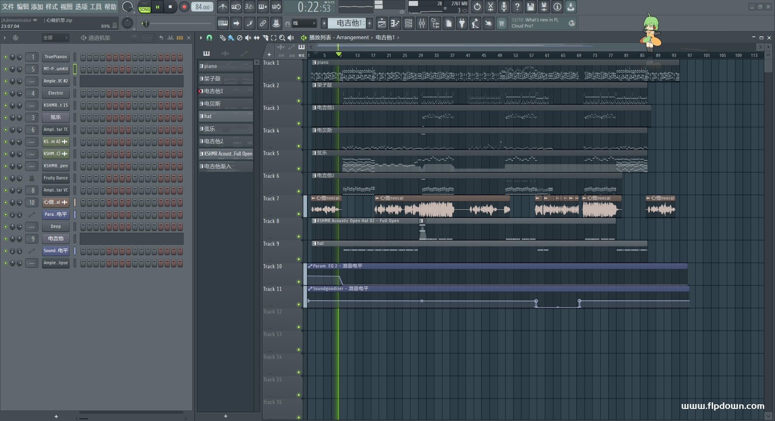Open the plugin picker plug icon
This screenshot has height=421, width=775.
click(x=462, y=23)
